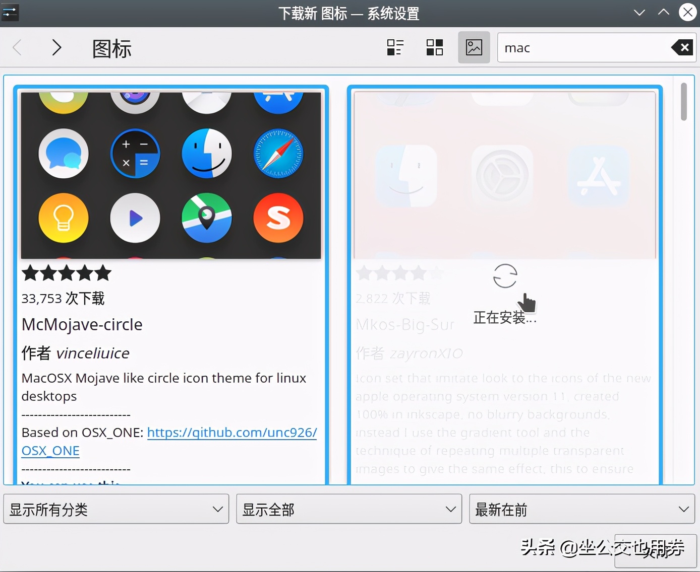This screenshot has height=572, width=700.
Task: Click the vertical scrollbar handle
Action: (x=684, y=102)
